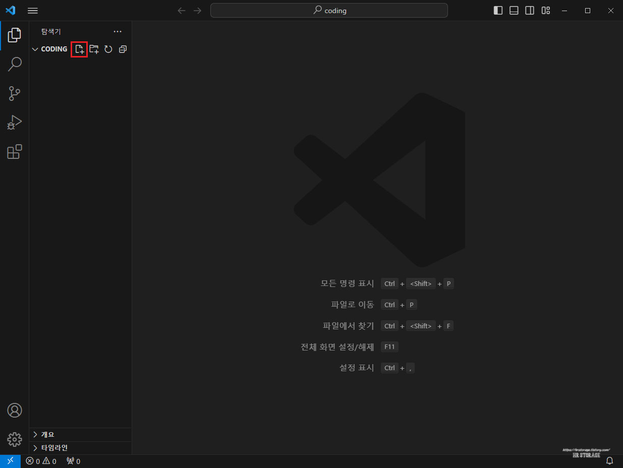Toggle the secondary side bar layout
This screenshot has width=623, height=468.
[530, 11]
